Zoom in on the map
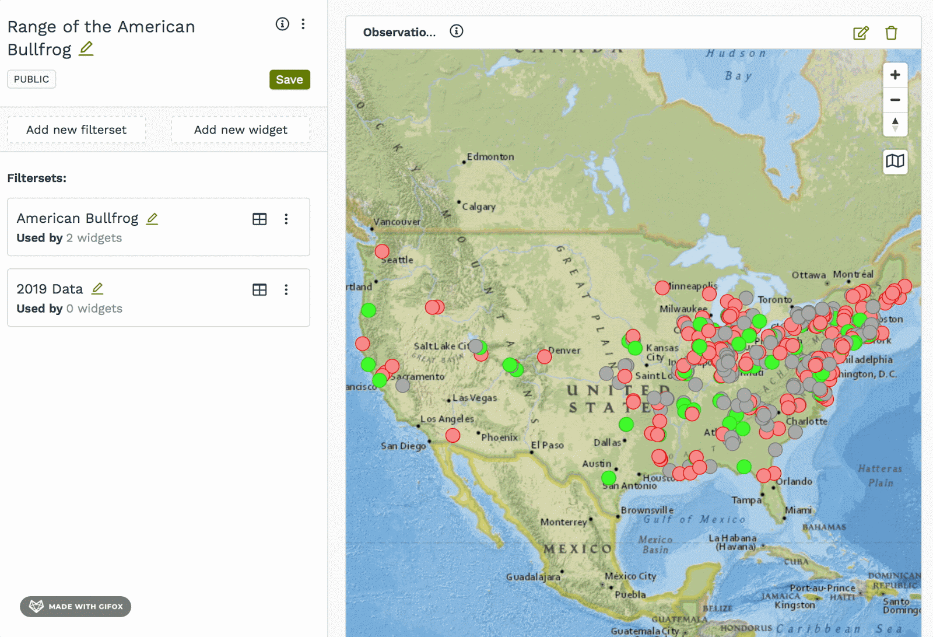 (x=895, y=75)
